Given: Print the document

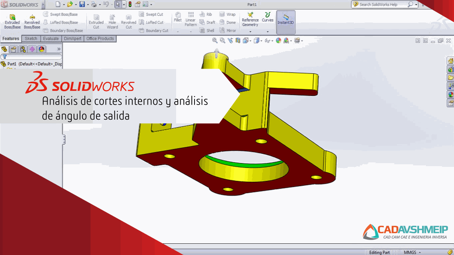Looking at the screenshot, I should click(x=94, y=4).
